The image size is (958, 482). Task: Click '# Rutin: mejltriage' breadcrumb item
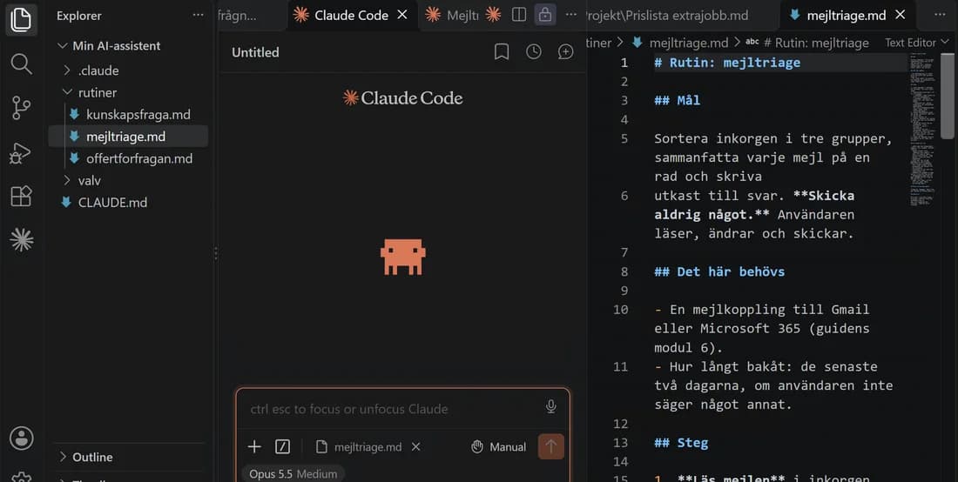point(816,42)
